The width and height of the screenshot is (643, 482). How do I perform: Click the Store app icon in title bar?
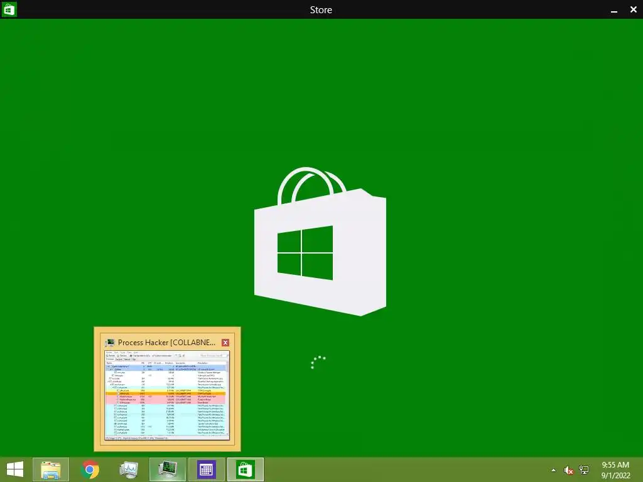click(x=9, y=9)
